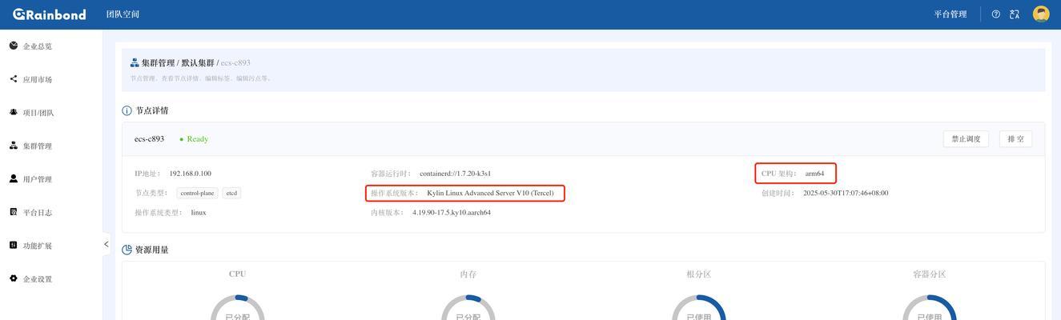Click the etcd node type tag
Viewport: 1061px width, 320px height.
tap(231, 193)
